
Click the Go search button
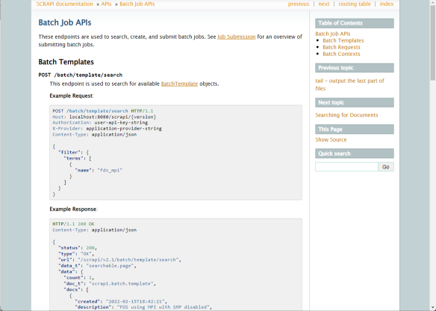(386, 167)
